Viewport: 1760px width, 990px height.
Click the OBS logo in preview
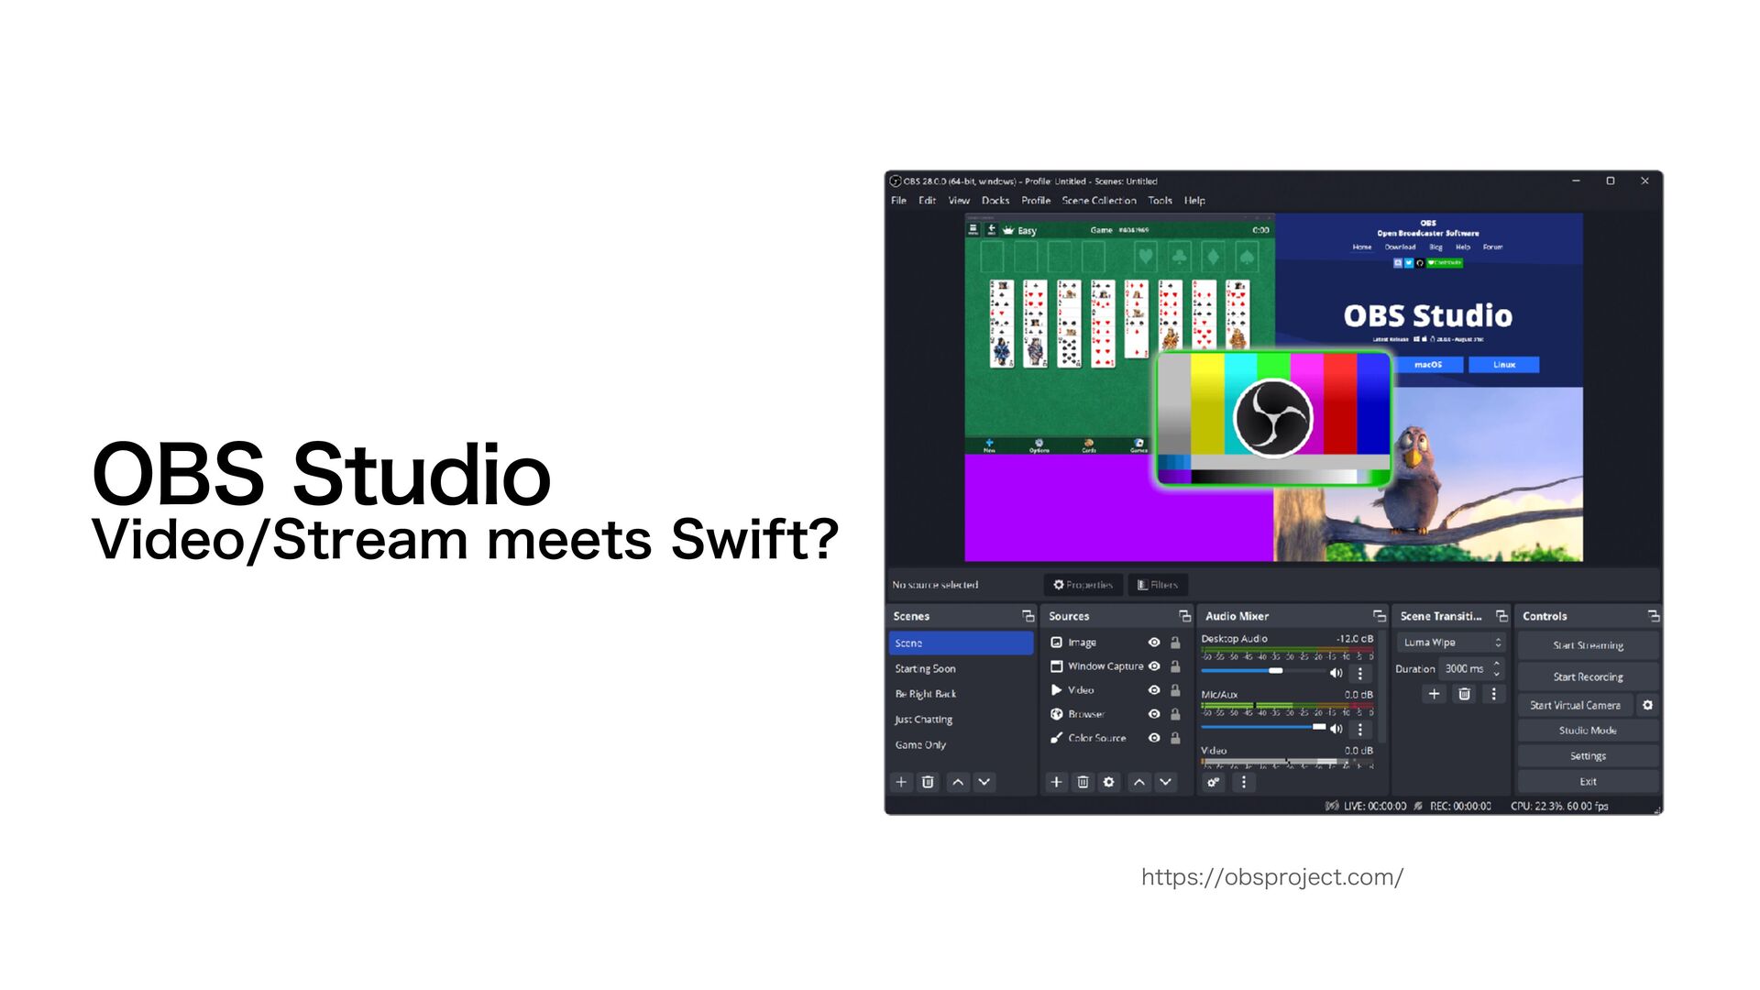1273,418
